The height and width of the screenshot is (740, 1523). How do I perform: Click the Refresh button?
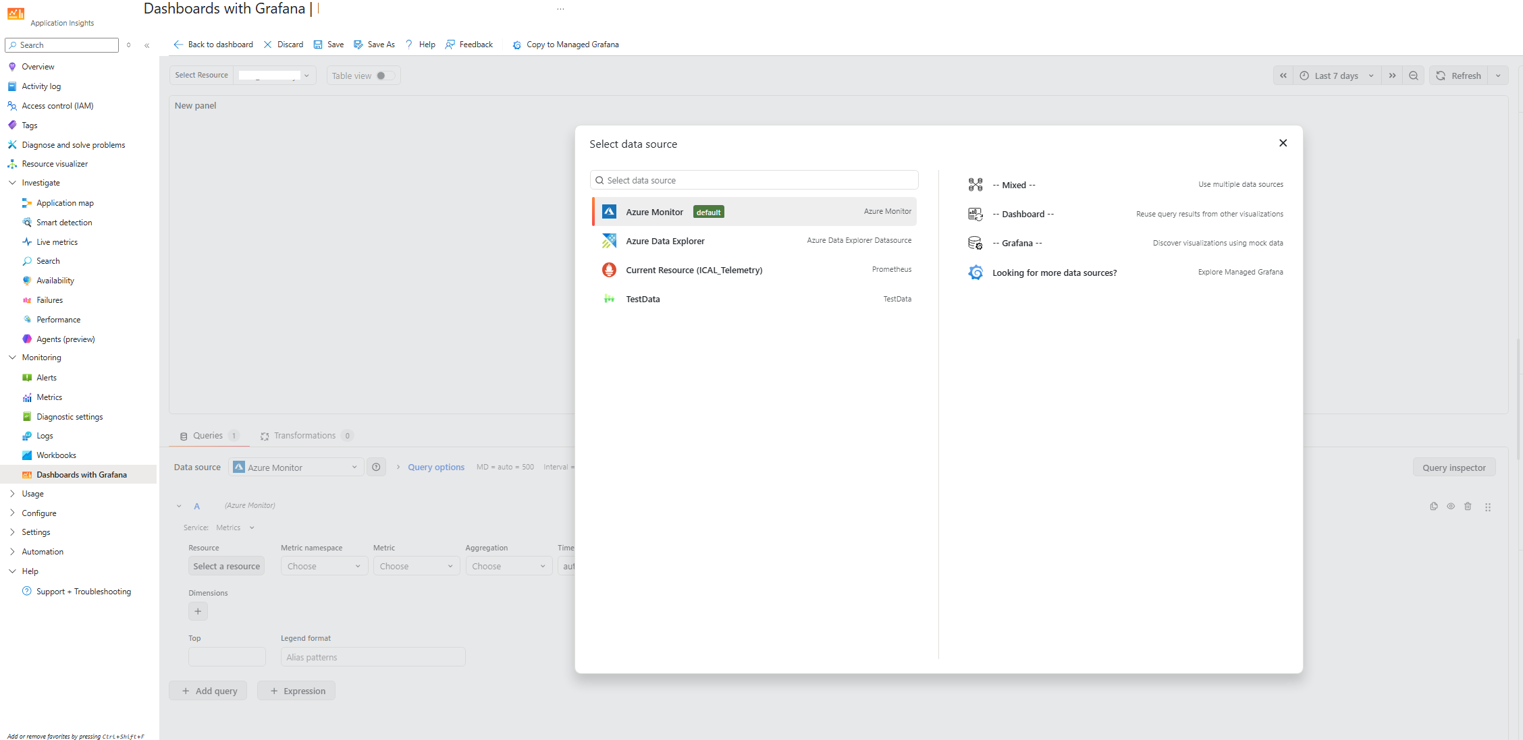(x=1458, y=76)
